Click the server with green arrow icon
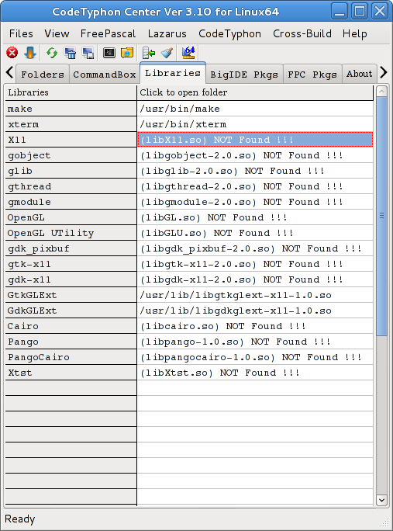Viewport: 393px width, 531px height. coord(149,53)
